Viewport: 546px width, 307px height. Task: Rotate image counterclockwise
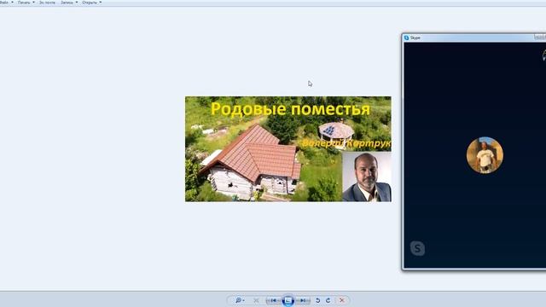pyautogui.click(x=317, y=300)
